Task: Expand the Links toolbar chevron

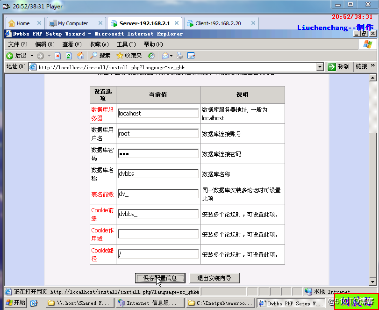Action: coord(373,65)
